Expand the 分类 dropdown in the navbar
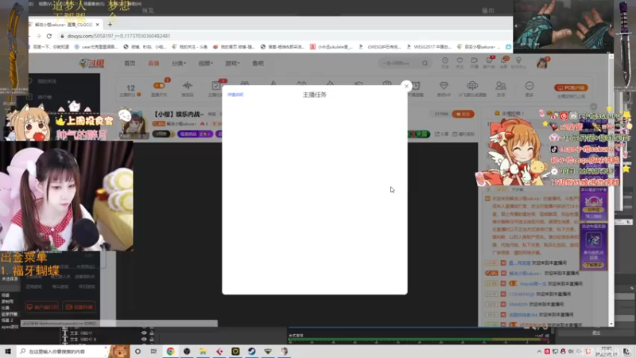Image resolution: width=636 pixels, height=358 pixels. pyautogui.click(x=178, y=64)
